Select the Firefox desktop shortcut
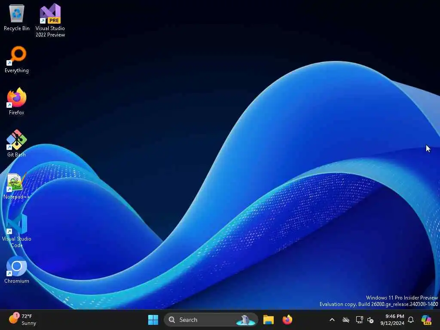The image size is (440, 330). [x=17, y=101]
